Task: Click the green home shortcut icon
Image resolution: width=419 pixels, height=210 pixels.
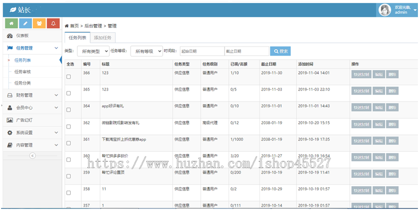Action: pyautogui.click(x=12, y=24)
